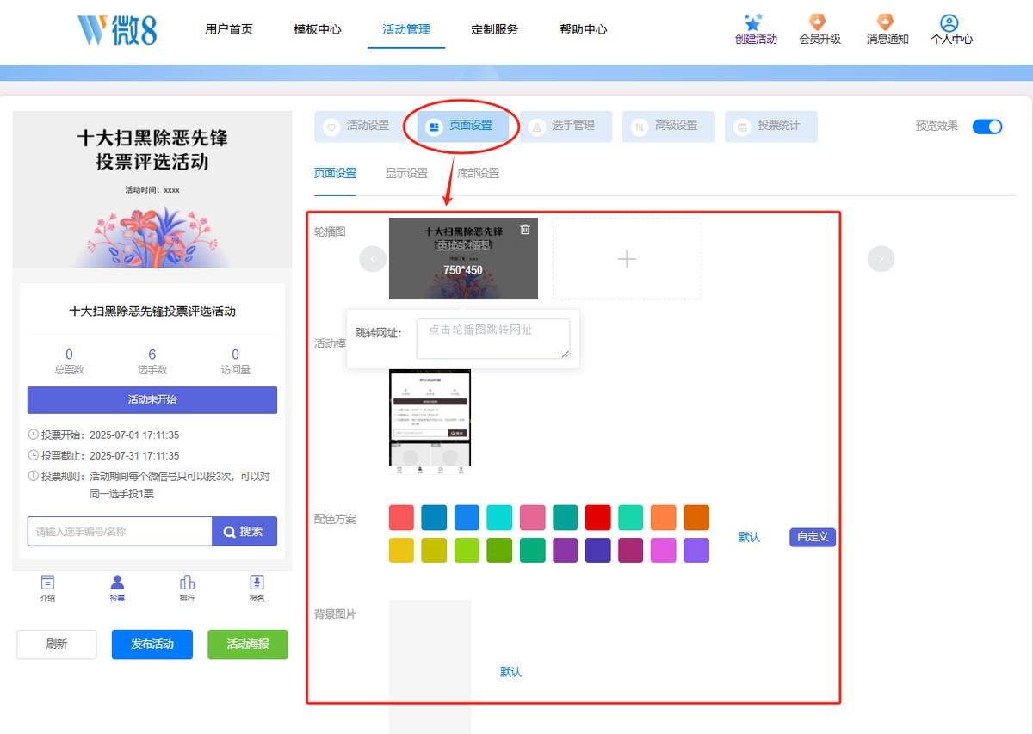
Task: Pick the pink swatch in top row
Action: pyautogui.click(x=533, y=518)
